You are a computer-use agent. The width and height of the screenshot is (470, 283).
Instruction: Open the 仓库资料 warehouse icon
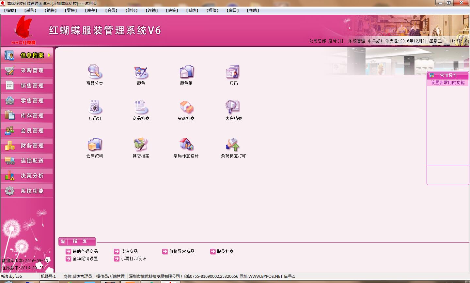[x=95, y=144]
